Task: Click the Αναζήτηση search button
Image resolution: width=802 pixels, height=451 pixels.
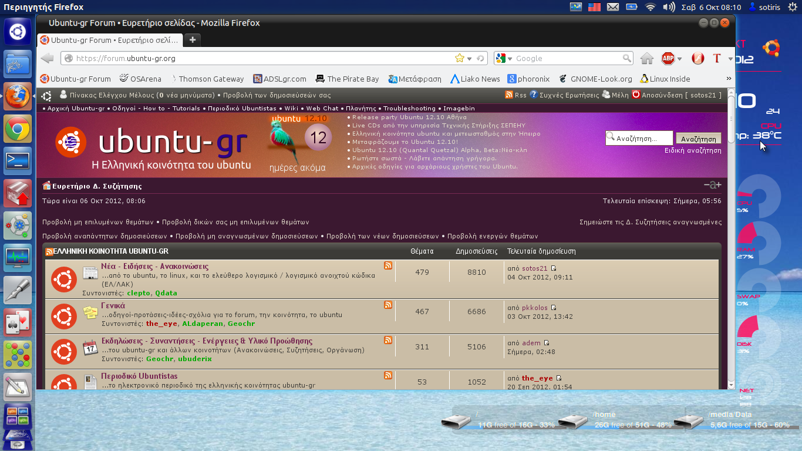Action: coord(699,139)
